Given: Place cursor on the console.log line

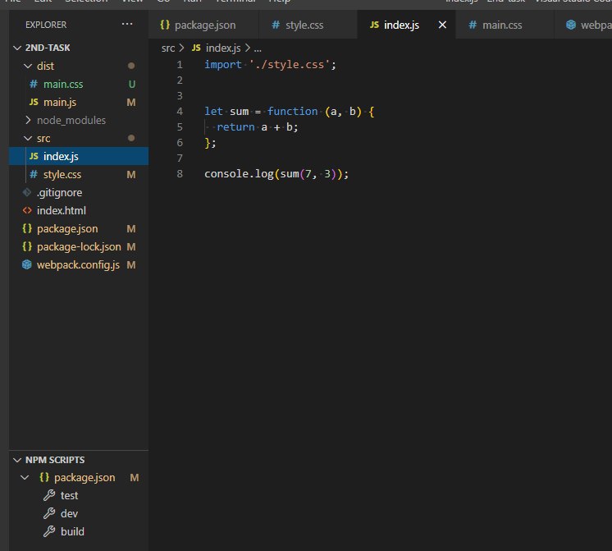Looking at the screenshot, I should coord(276,174).
